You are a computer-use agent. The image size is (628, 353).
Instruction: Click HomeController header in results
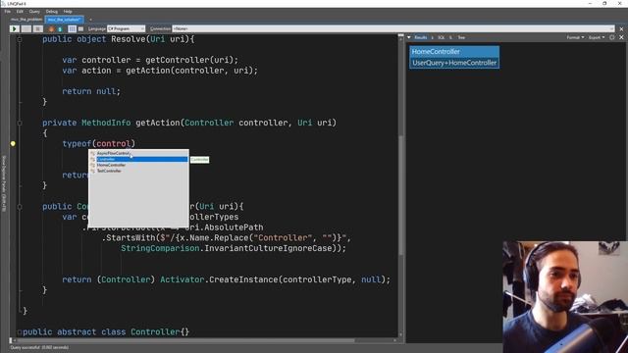tap(454, 52)
